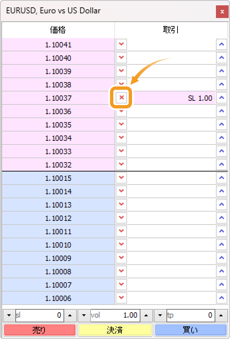Viewport: 230px width, 339px height.
Task: Click red down arrow in 1.10014 row
Action: pyautogui.click(x=121, y=191)
